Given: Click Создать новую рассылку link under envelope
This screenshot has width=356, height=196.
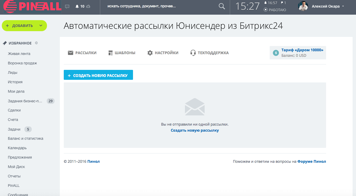Looking at the screenshot, I should 195,130.
